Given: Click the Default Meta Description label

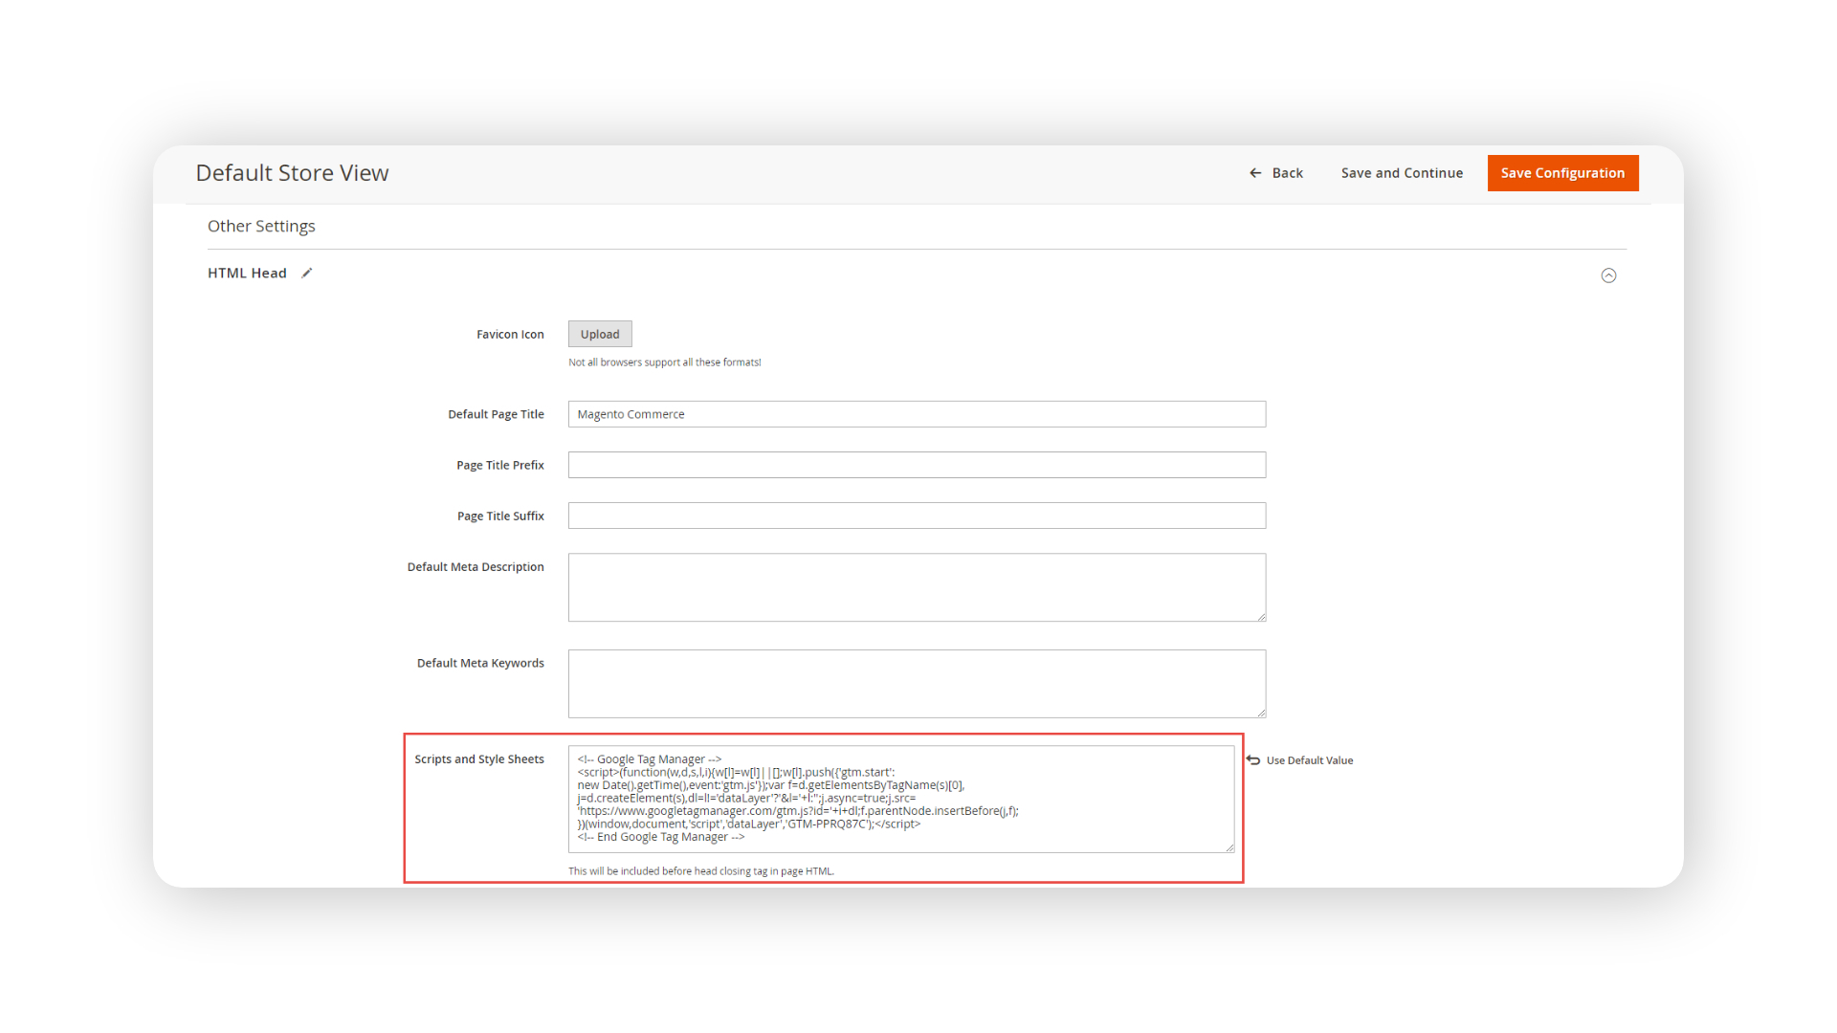Looking at the screenshot, I should tap(476, 567).
